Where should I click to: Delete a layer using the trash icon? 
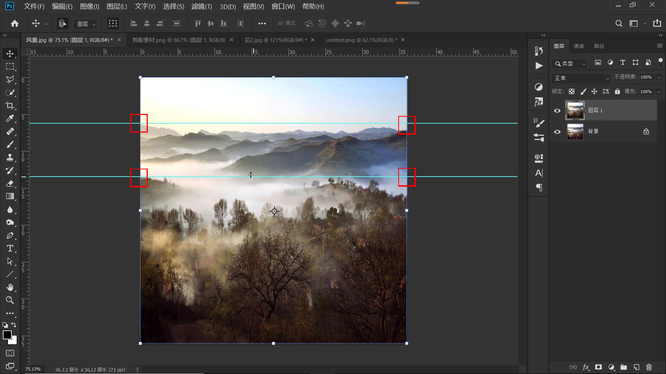649,368
